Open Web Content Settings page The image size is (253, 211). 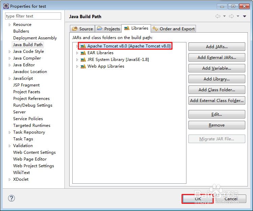34,152
